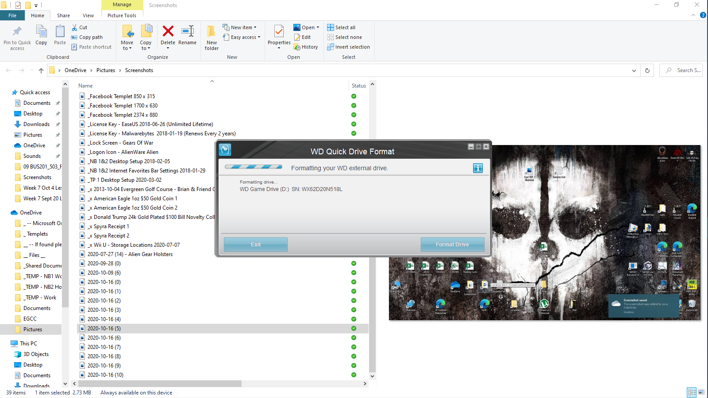Image resolution: width=708 pixels, height=398 pixels.
Task: Select file _x Spyra Receipt 2
Action: (108, 236)
